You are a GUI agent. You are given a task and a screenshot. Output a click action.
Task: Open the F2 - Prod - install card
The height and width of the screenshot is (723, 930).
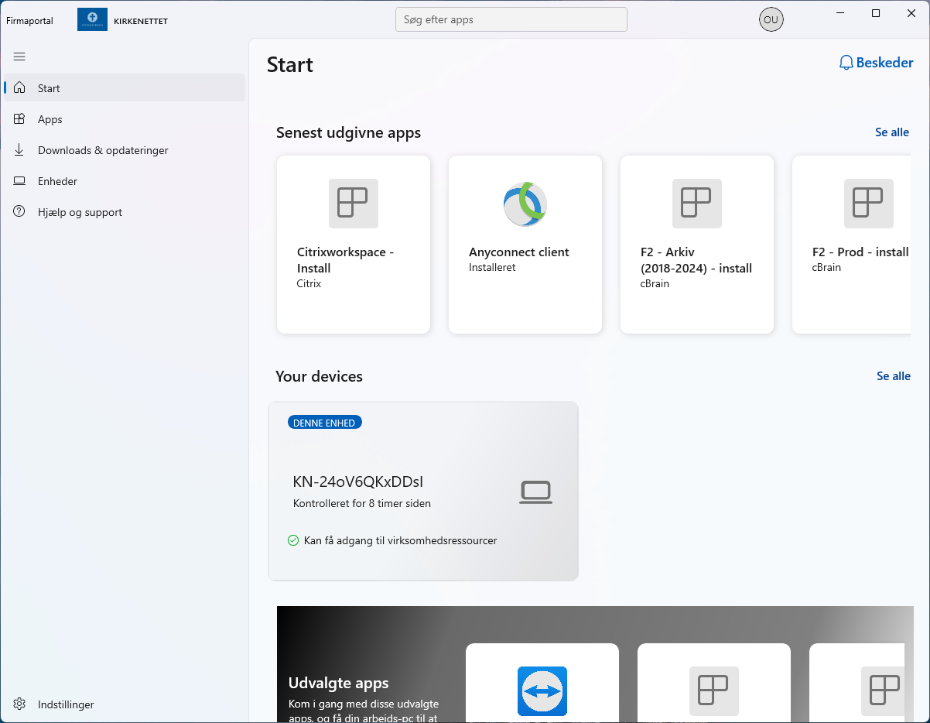[852, 245]
